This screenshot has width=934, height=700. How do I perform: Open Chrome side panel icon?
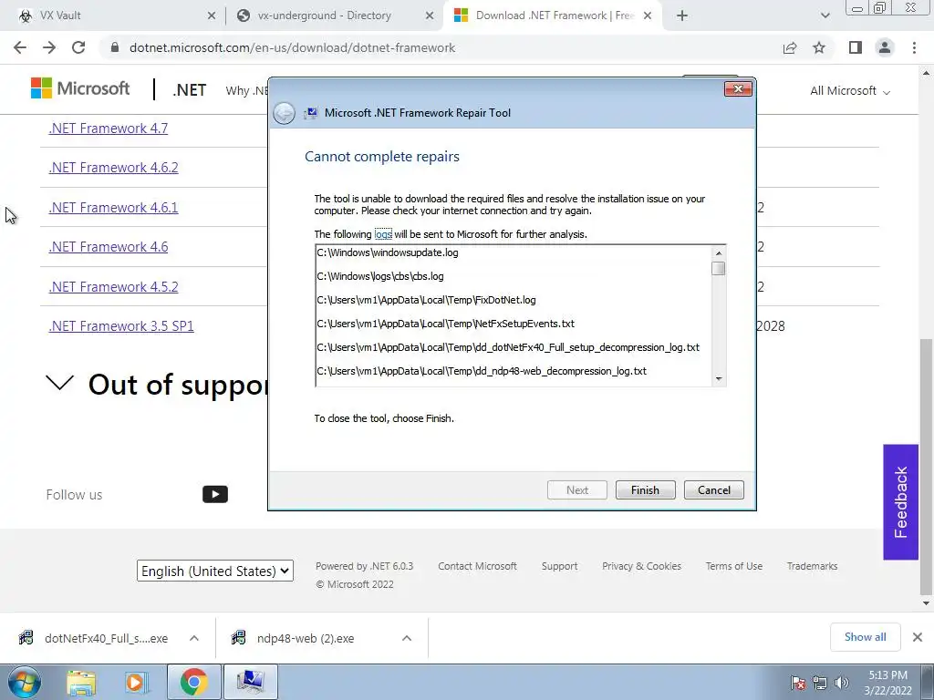click(x=856, y=47)
